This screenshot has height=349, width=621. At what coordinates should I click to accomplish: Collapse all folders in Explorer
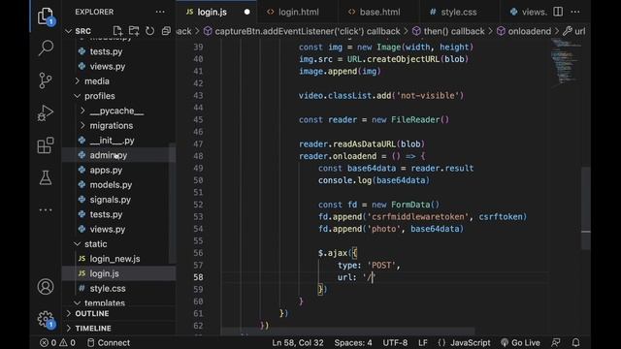(166, 31)
